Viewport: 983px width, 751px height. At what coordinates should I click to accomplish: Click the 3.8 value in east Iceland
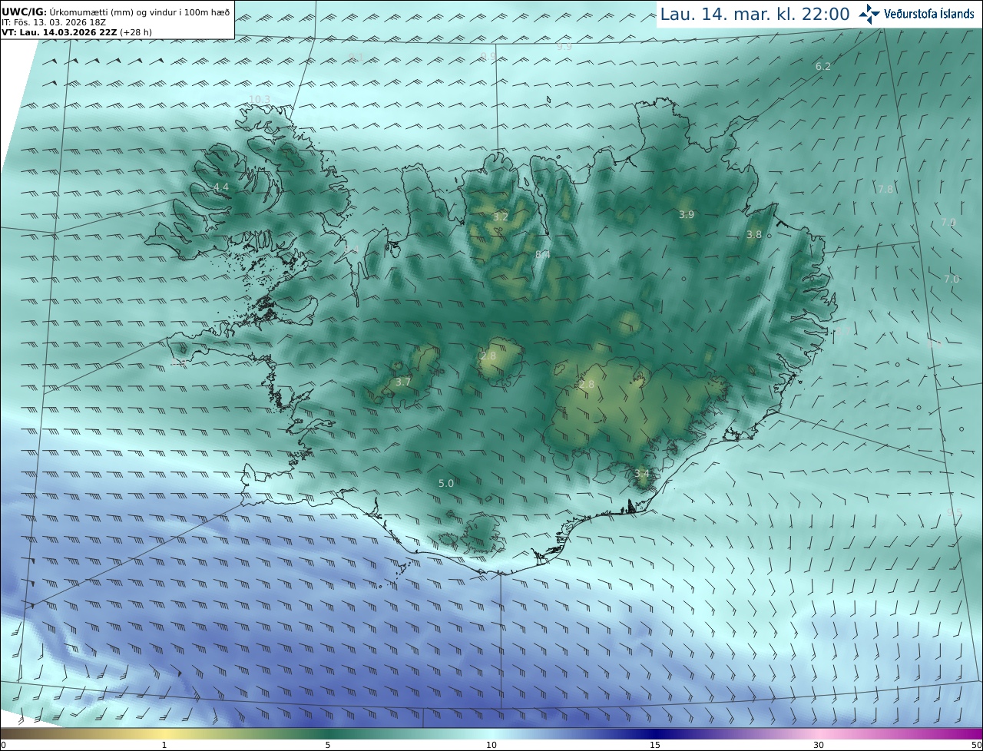click(754, 235)
